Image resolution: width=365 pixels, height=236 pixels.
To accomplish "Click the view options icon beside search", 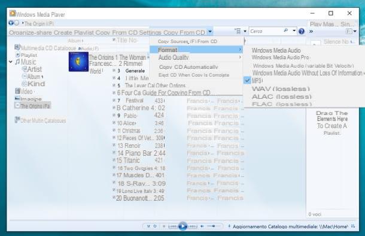I will (238, 31).
